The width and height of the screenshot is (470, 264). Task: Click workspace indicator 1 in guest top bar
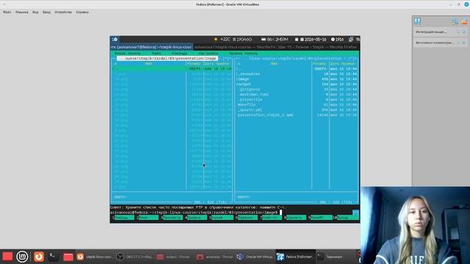coord(115,39)
